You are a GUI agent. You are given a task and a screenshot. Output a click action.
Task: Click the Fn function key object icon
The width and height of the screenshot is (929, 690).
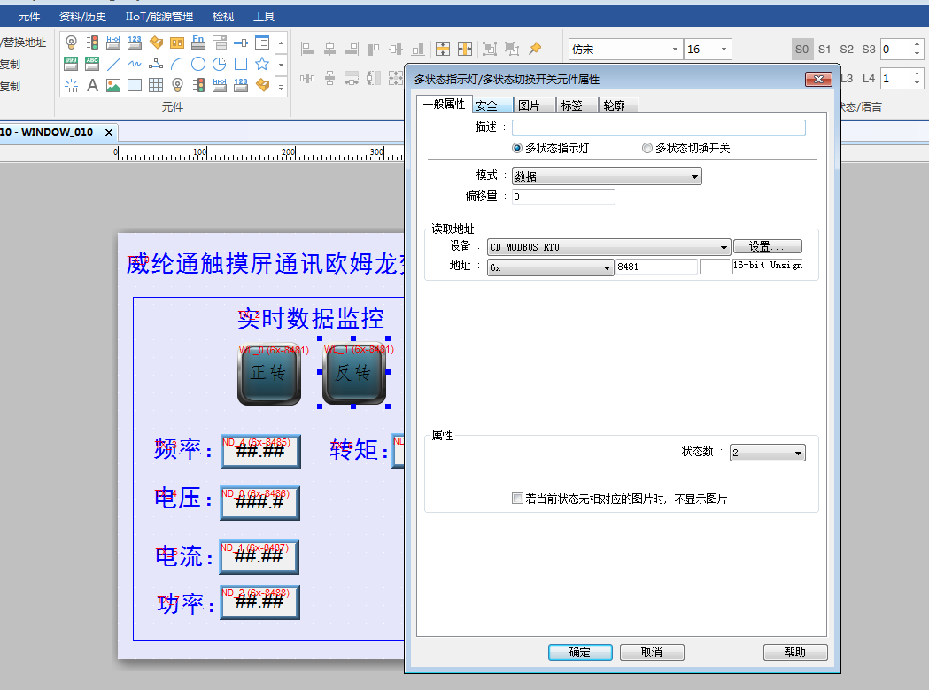tap(198, 43)
